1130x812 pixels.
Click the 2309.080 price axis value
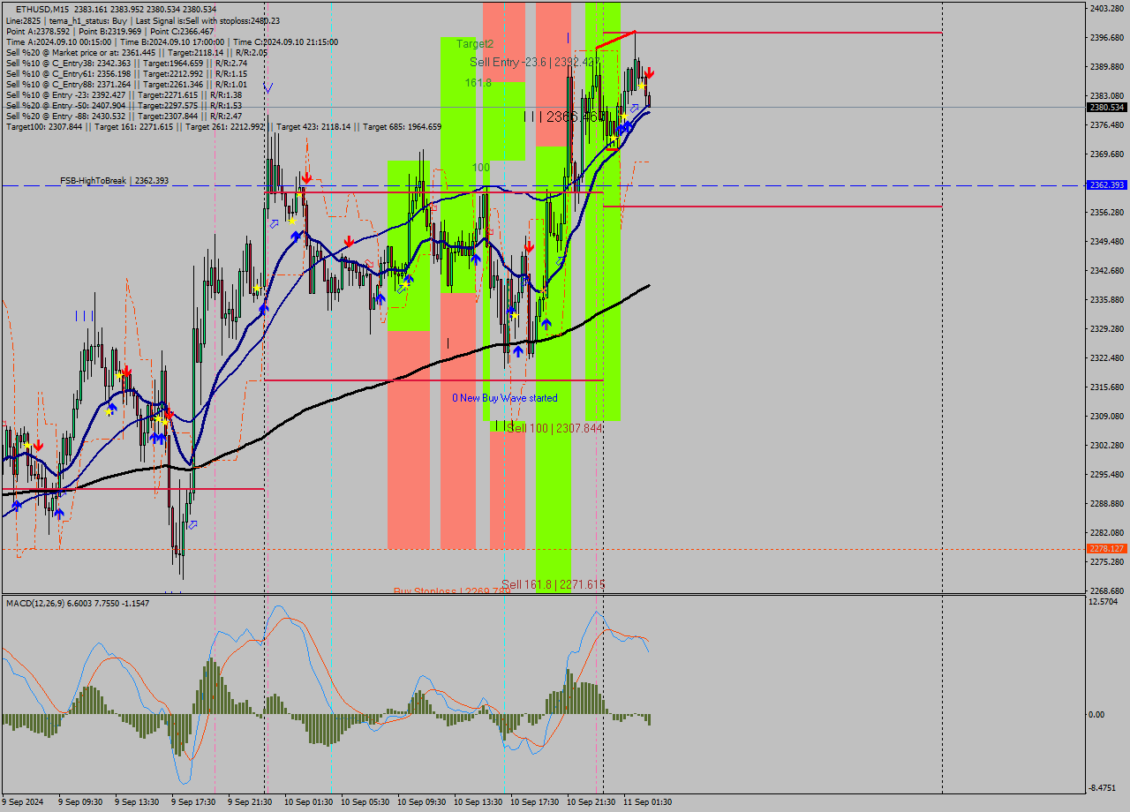pyautogui.click(x=1107, y=417)
